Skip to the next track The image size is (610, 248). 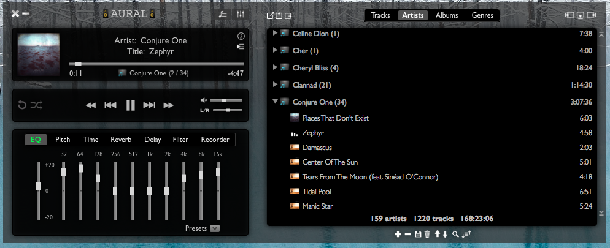click(x=149, y=105)
